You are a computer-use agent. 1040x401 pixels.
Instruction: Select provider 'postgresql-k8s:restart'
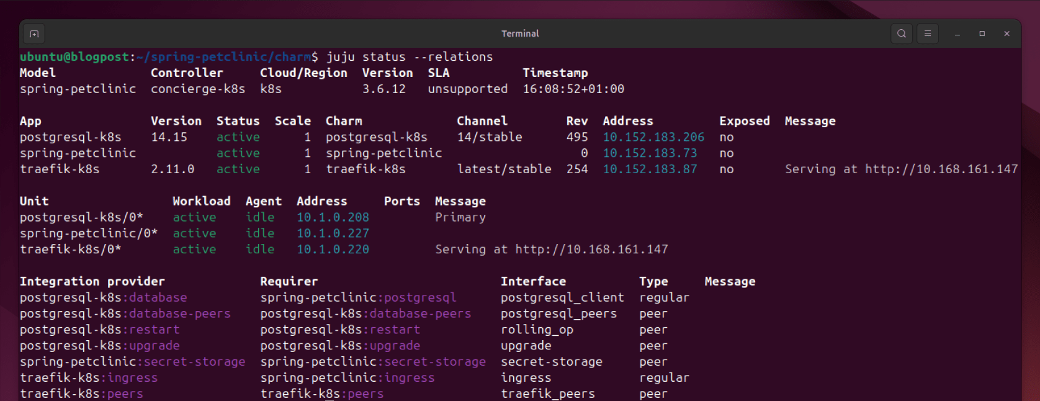click(100, 330)
